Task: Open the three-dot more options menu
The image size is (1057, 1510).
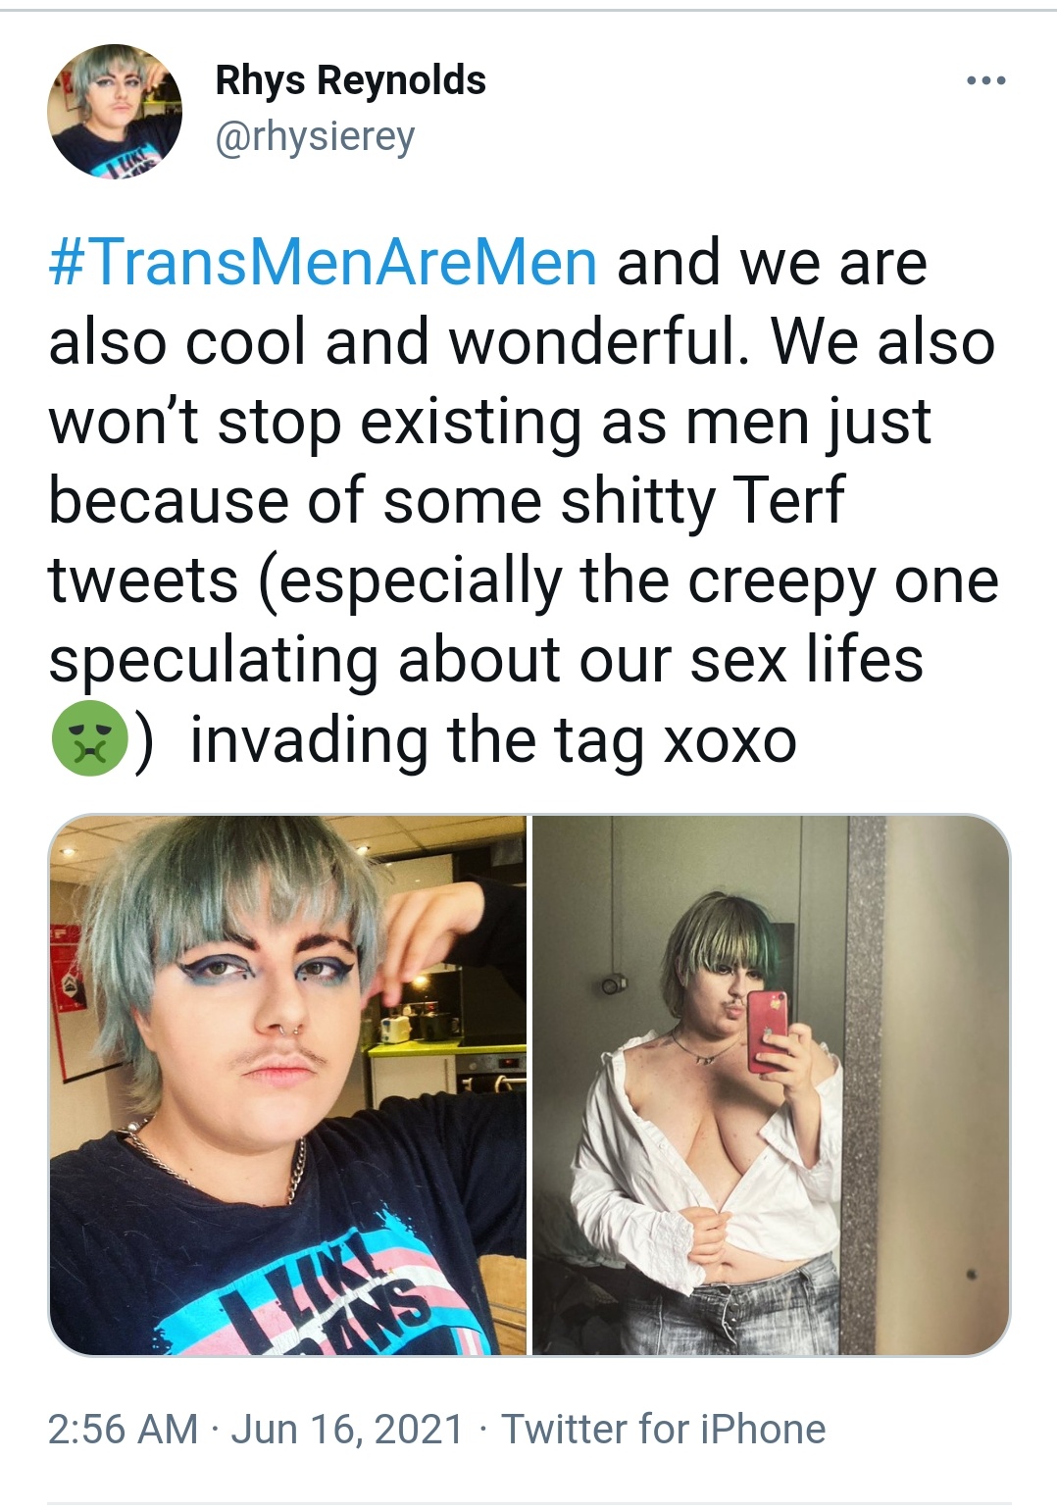Action: click(x=985, y=80)
